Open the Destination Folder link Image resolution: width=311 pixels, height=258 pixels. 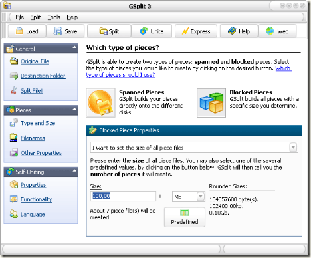(43, 76)
